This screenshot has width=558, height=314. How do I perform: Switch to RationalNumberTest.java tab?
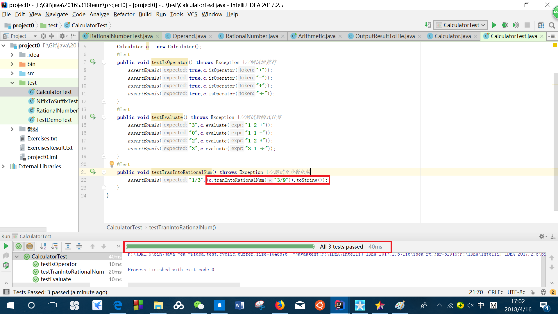[x=121, y=36]
